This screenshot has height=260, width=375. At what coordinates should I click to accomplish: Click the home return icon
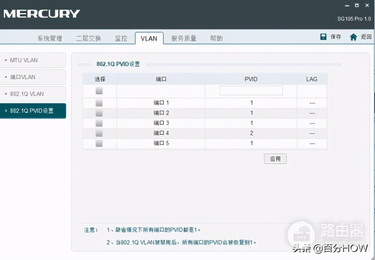pos(354,37)
